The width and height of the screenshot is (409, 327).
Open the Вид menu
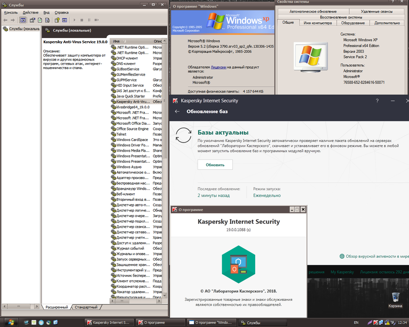tap(47, 13)
